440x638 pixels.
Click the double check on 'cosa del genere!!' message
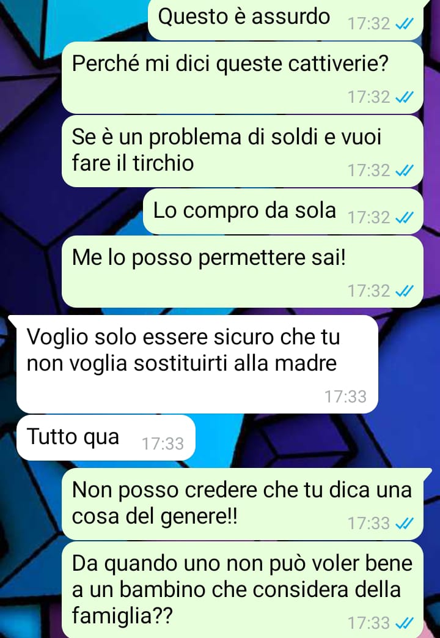404,523
